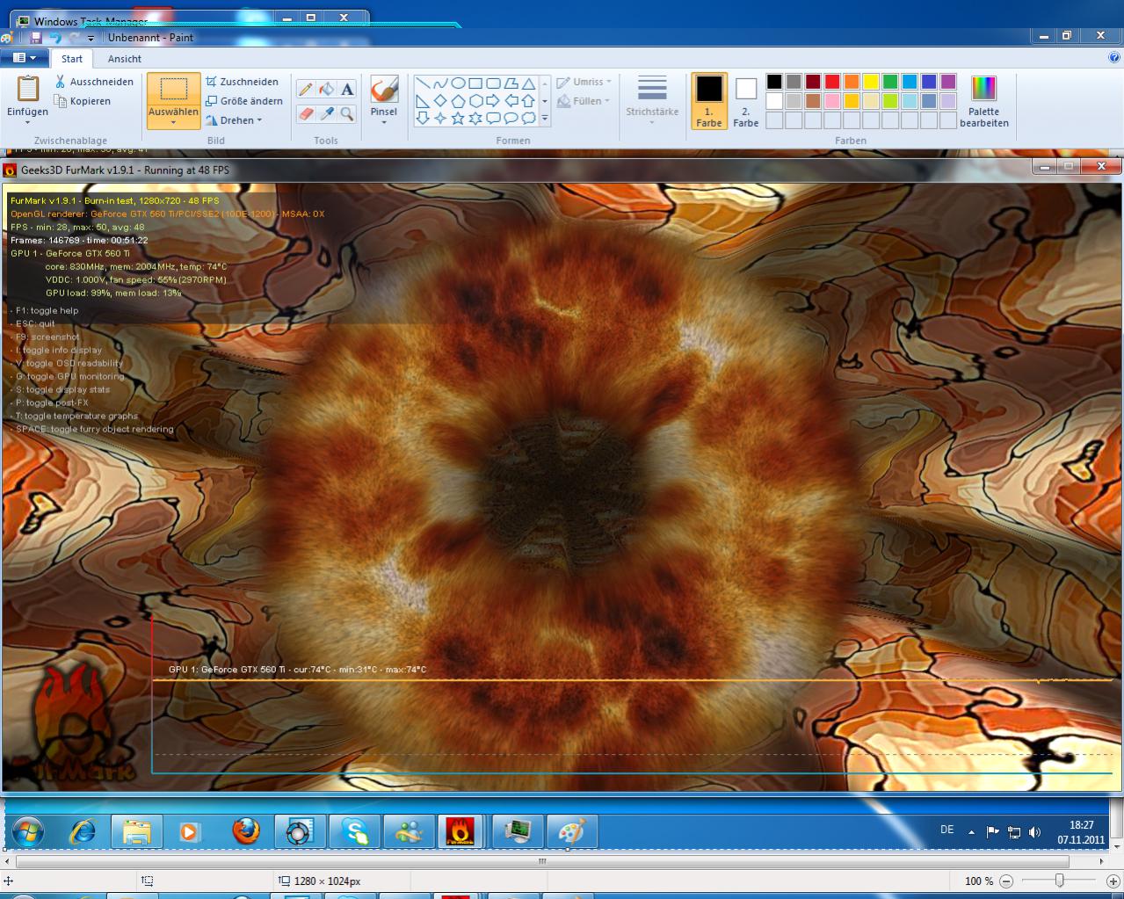
Task: Click the Auswählen selection rectangle
Action: 174,90
